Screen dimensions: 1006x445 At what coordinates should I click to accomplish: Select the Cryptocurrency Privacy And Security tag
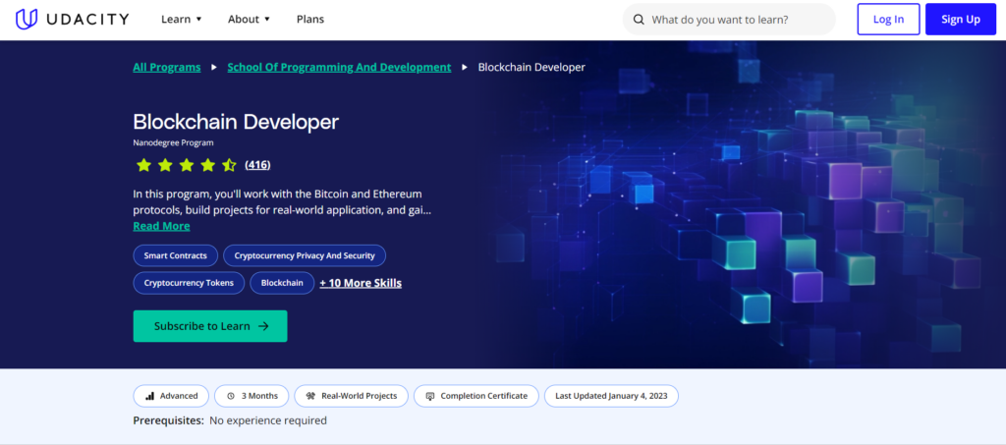305,255
